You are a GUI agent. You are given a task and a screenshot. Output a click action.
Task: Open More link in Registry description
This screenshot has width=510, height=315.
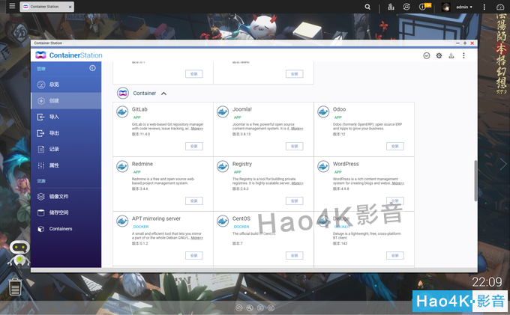(x=298, y=183)
